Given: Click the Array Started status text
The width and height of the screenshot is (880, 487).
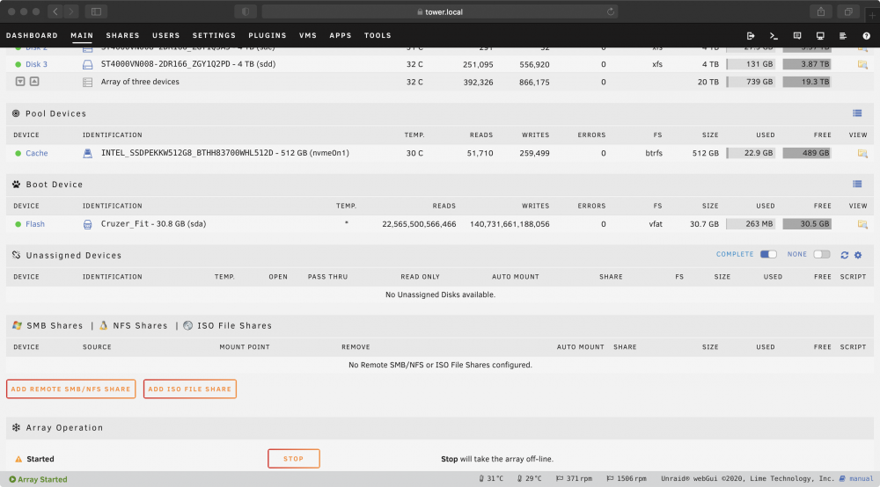Looking at the screenshot, I should click(x=42, y=479).
